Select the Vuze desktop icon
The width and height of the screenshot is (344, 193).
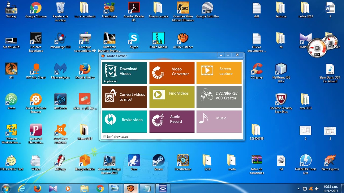point(134,163)
